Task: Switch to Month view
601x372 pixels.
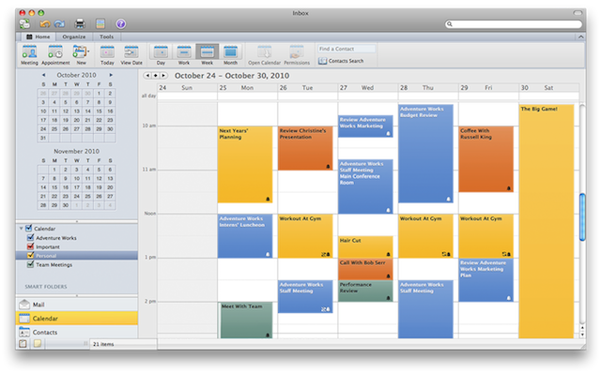Action: pyautogui.click(x=230, y=55)
